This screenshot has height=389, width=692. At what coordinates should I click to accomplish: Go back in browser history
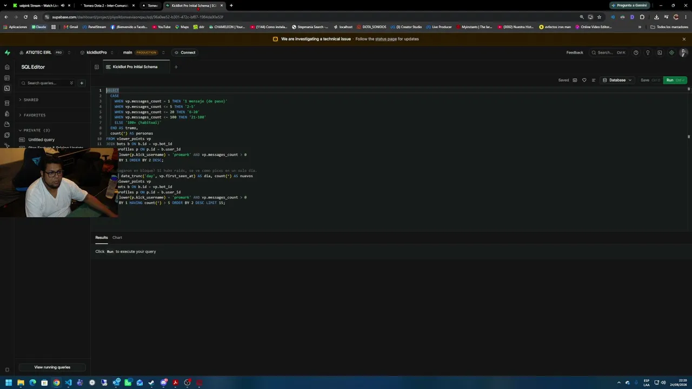[x=6, y=17]
